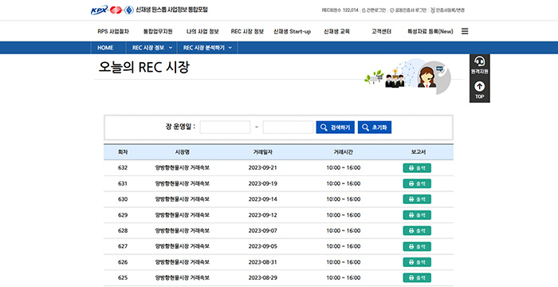Open the 특성자료 등록(New) menu

(x=430, y=31)
